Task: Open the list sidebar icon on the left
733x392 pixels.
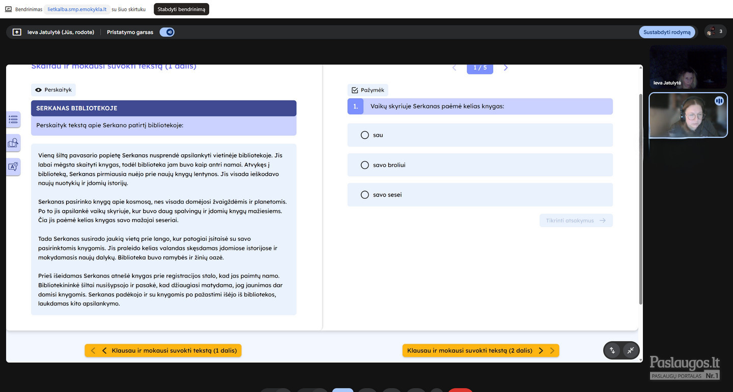Action: (13, 120)
